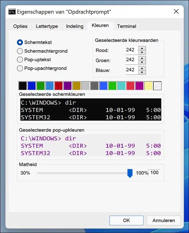Decrease the Blauw value with down arrow
Screen dimensions: 189x233
click(x=142, y=72)
